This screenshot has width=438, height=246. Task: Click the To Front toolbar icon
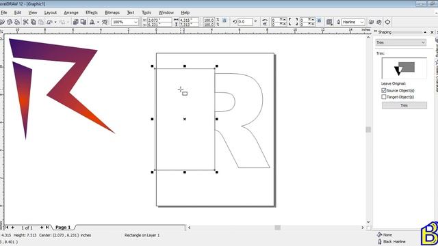371,22
